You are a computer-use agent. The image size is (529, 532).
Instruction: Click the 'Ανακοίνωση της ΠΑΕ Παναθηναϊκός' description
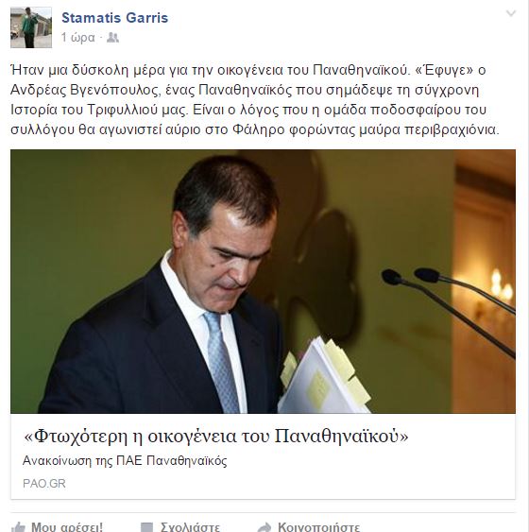tap(125, 461)
